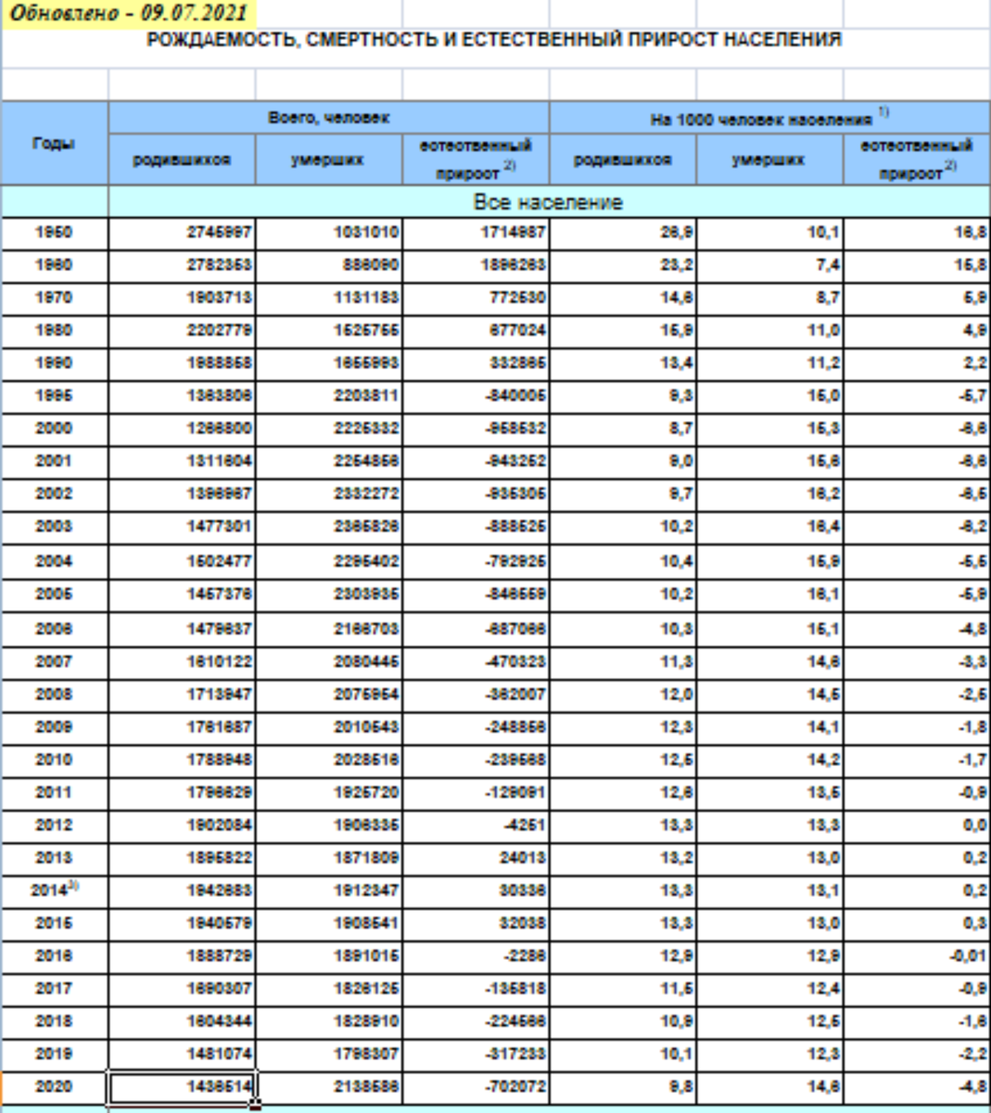Click the year cell '2017'

pyautogui.click(x=54, y=989)
